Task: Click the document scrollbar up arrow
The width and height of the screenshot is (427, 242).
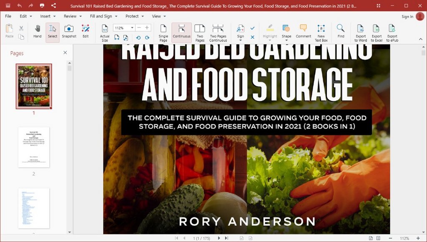Action: 423,47
